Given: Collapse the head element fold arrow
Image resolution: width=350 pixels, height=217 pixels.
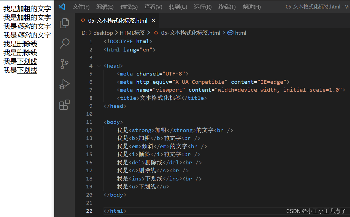Looking at the screenshot, I should 99,66.
